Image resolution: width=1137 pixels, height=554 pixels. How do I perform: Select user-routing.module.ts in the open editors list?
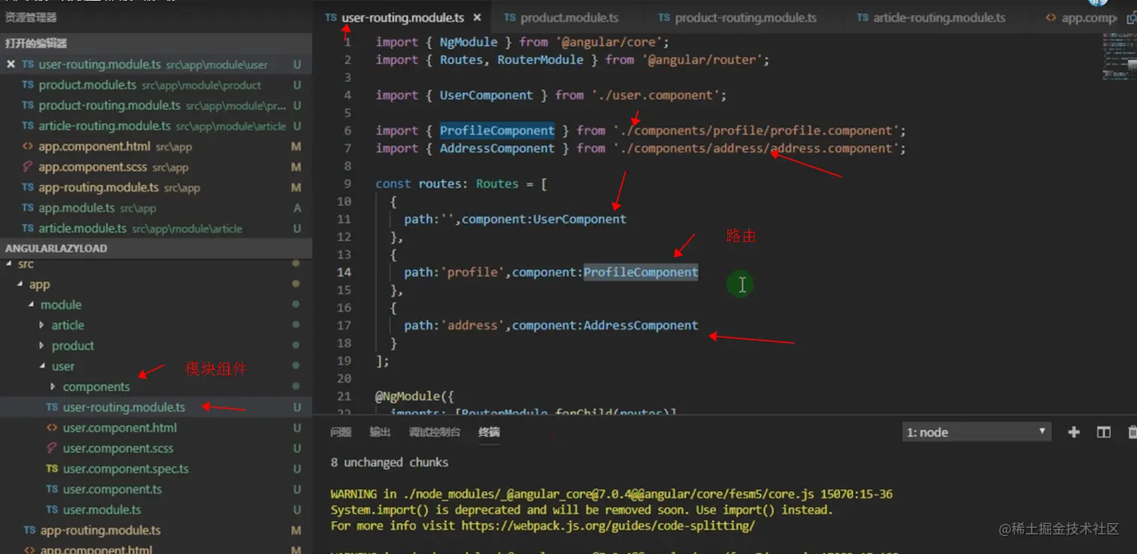[156, 65]
